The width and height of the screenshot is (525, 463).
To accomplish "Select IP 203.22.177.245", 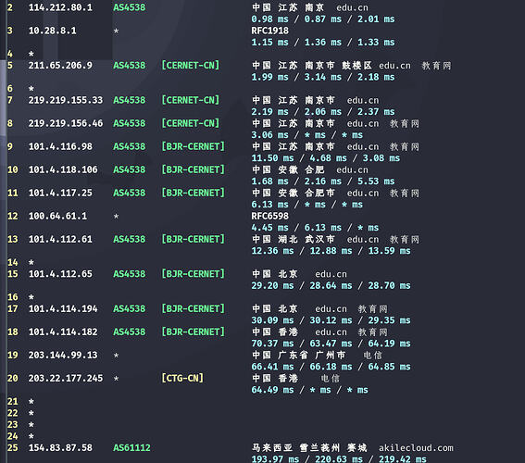I will click(66, 379).
